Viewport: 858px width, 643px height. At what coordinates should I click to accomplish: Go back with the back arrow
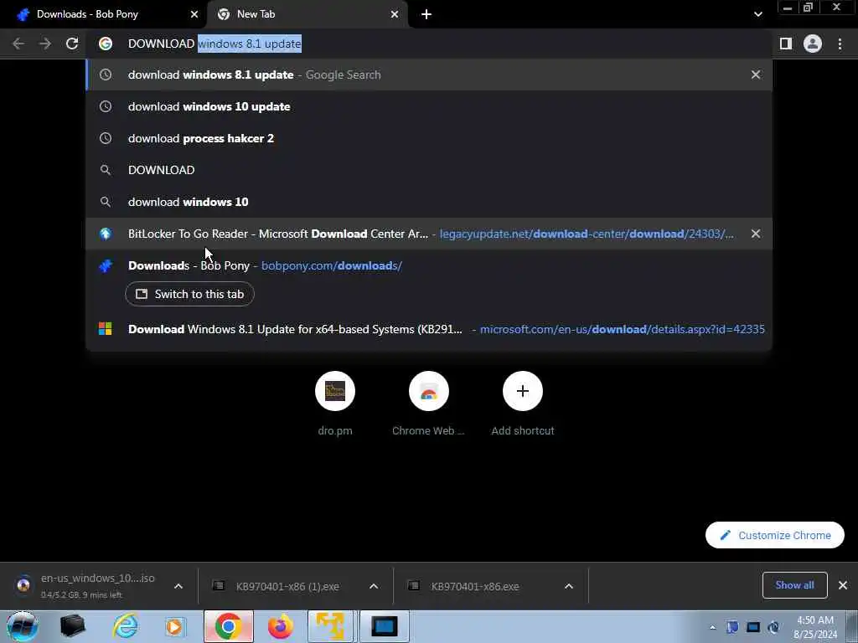pos(18,44)
